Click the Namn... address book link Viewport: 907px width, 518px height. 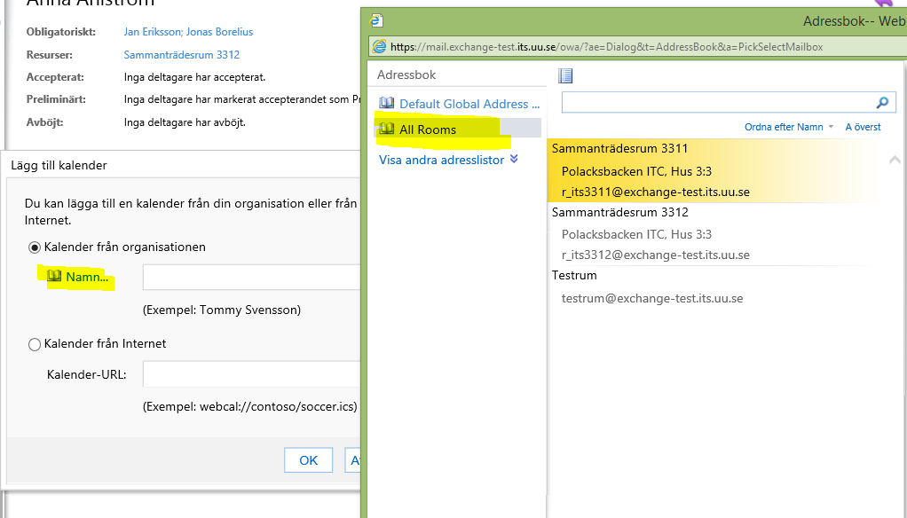(x=87, y=277)
